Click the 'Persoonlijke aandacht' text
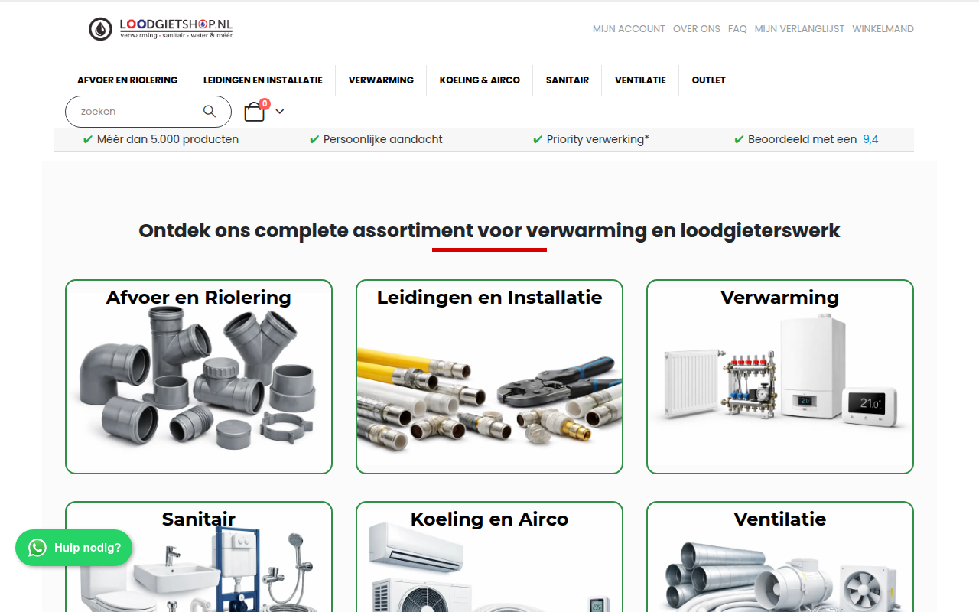979x612 pixels. (382, 139)
